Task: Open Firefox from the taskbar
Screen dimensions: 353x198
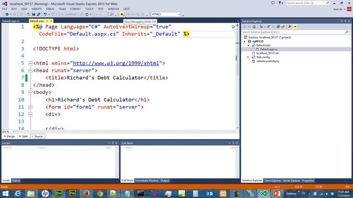Action: [86, 193]
